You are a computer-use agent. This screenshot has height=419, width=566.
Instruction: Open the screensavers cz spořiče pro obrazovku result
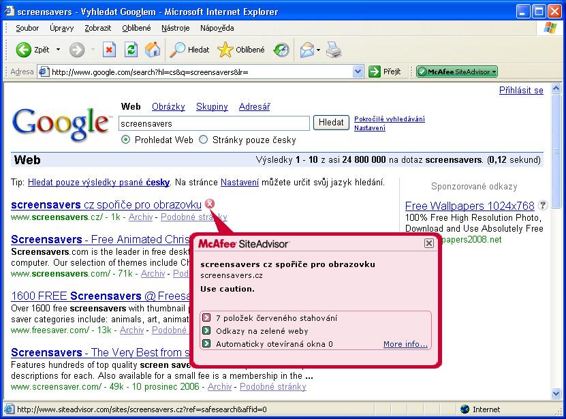(x=106, y=204)
